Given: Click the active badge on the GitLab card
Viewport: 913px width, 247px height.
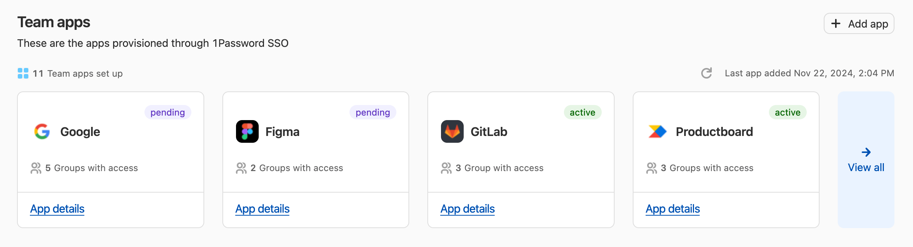Looking at the screenshot, I should 583,112.
